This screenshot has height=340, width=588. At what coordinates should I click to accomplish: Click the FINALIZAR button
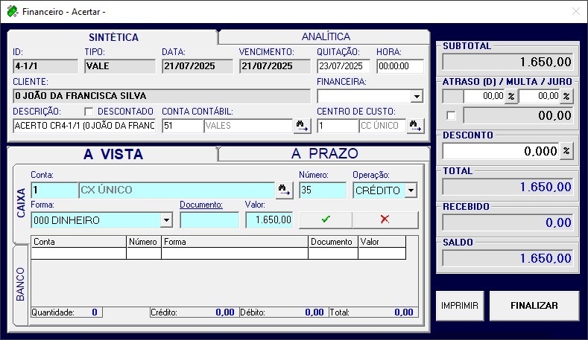click(534, 306)
